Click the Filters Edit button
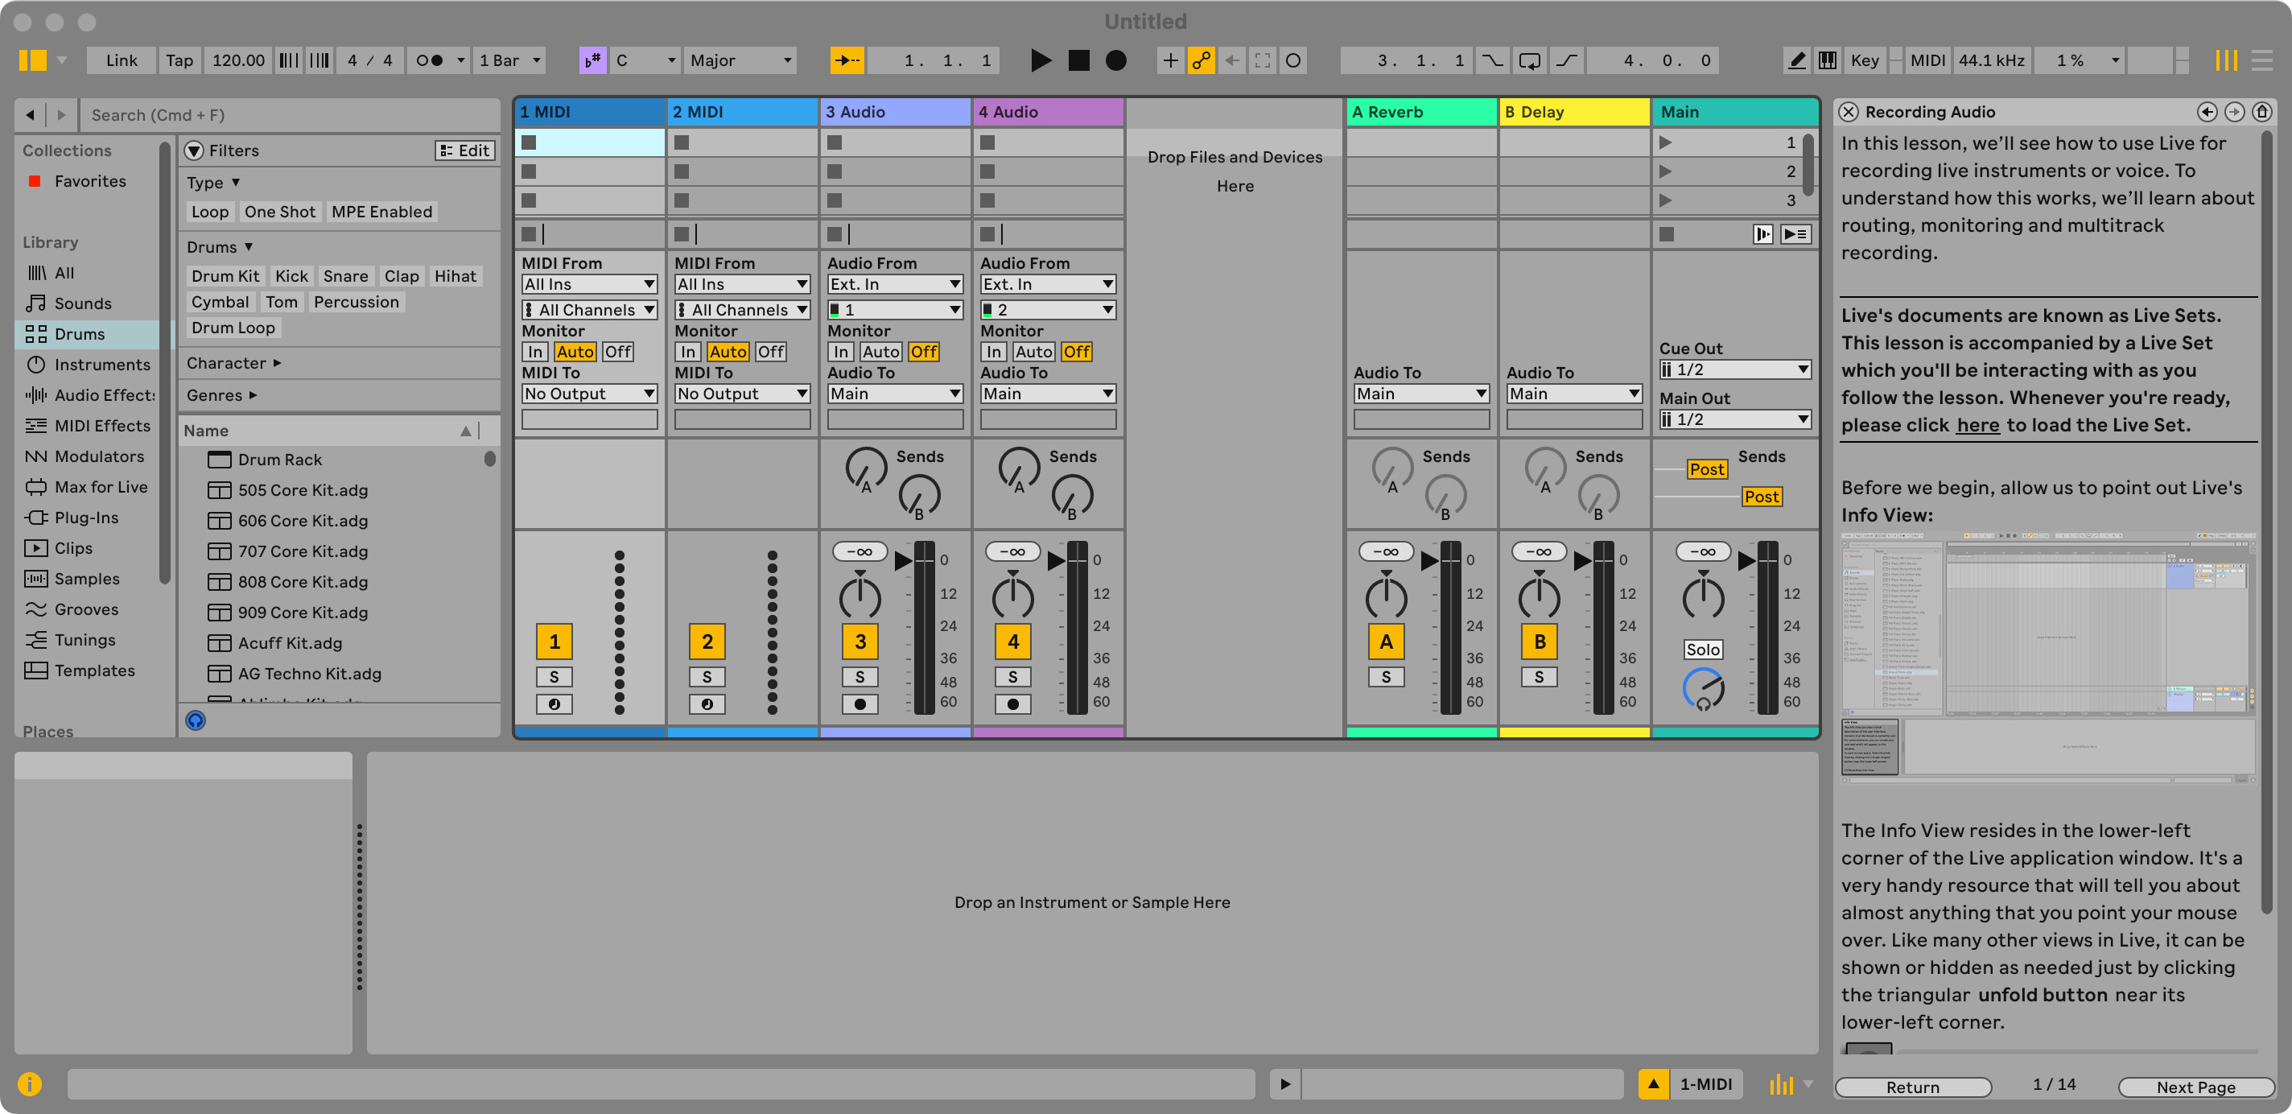 [464, 151]
